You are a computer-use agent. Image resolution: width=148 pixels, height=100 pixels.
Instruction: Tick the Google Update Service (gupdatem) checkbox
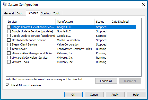(x=9, y=36)
